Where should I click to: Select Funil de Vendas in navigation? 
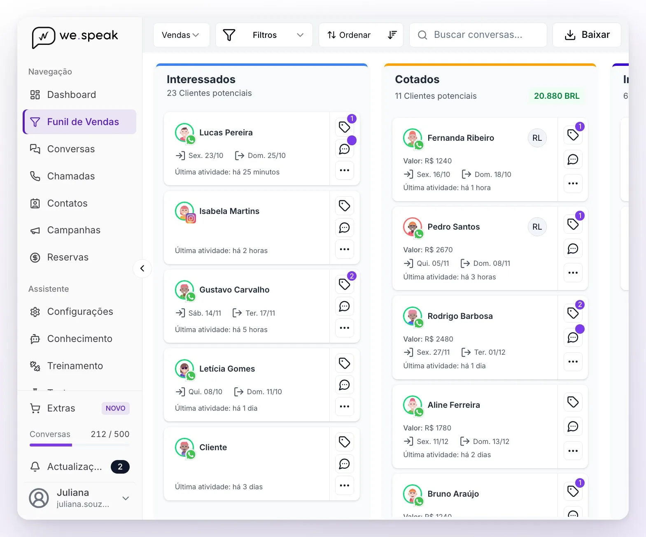(x=79, y=122)
